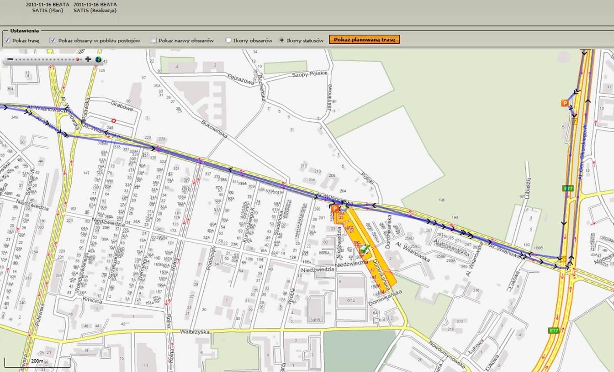The image size is (614, 372).
Task: Click the globe full-extent icon
Action: [x=98, y=59]
